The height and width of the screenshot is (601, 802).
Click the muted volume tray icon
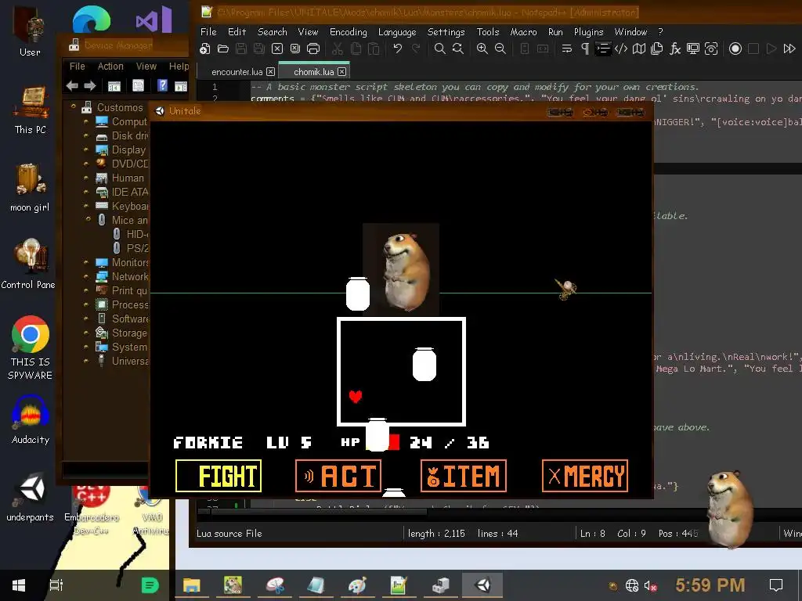click(x=651, y=585)
